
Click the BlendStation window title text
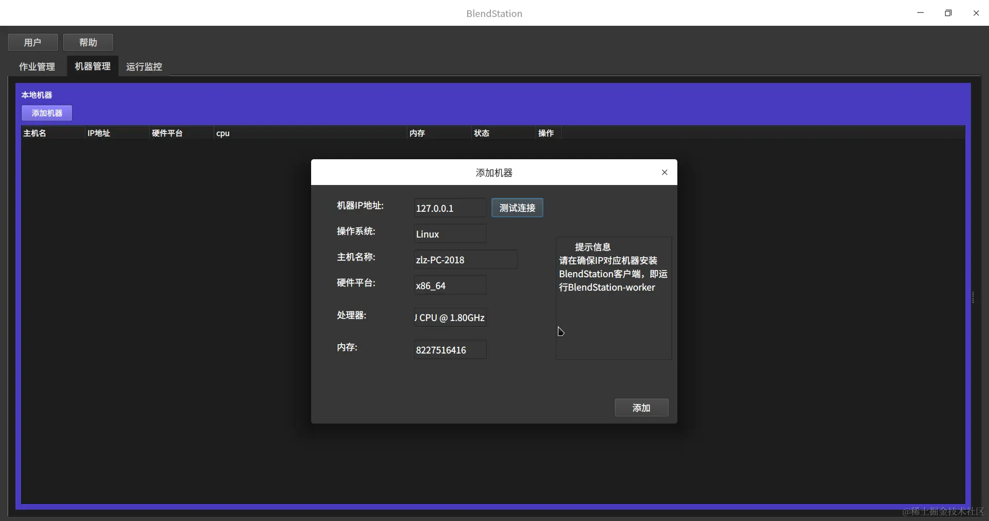coord(494,13)
